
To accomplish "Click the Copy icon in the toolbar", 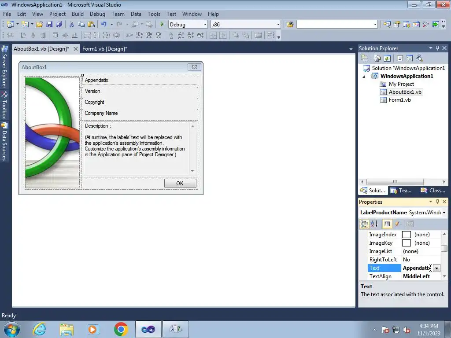I will tap(81, 25).
